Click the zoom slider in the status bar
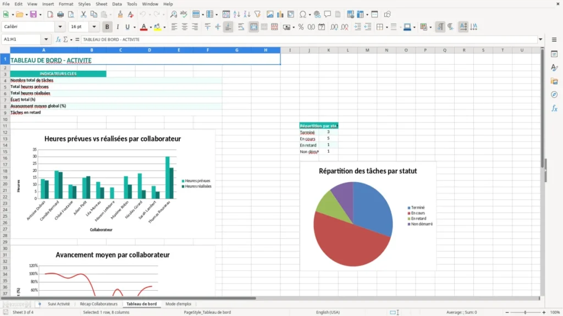Image resolution: width=563 pixels, height=316 pixels. [525, 312]
